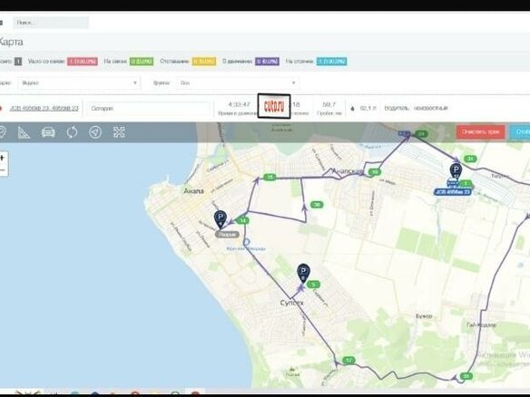This screenshot has height=397, width=530.
Task: Click the 59,7 mileage value
Action: point(329,104)
